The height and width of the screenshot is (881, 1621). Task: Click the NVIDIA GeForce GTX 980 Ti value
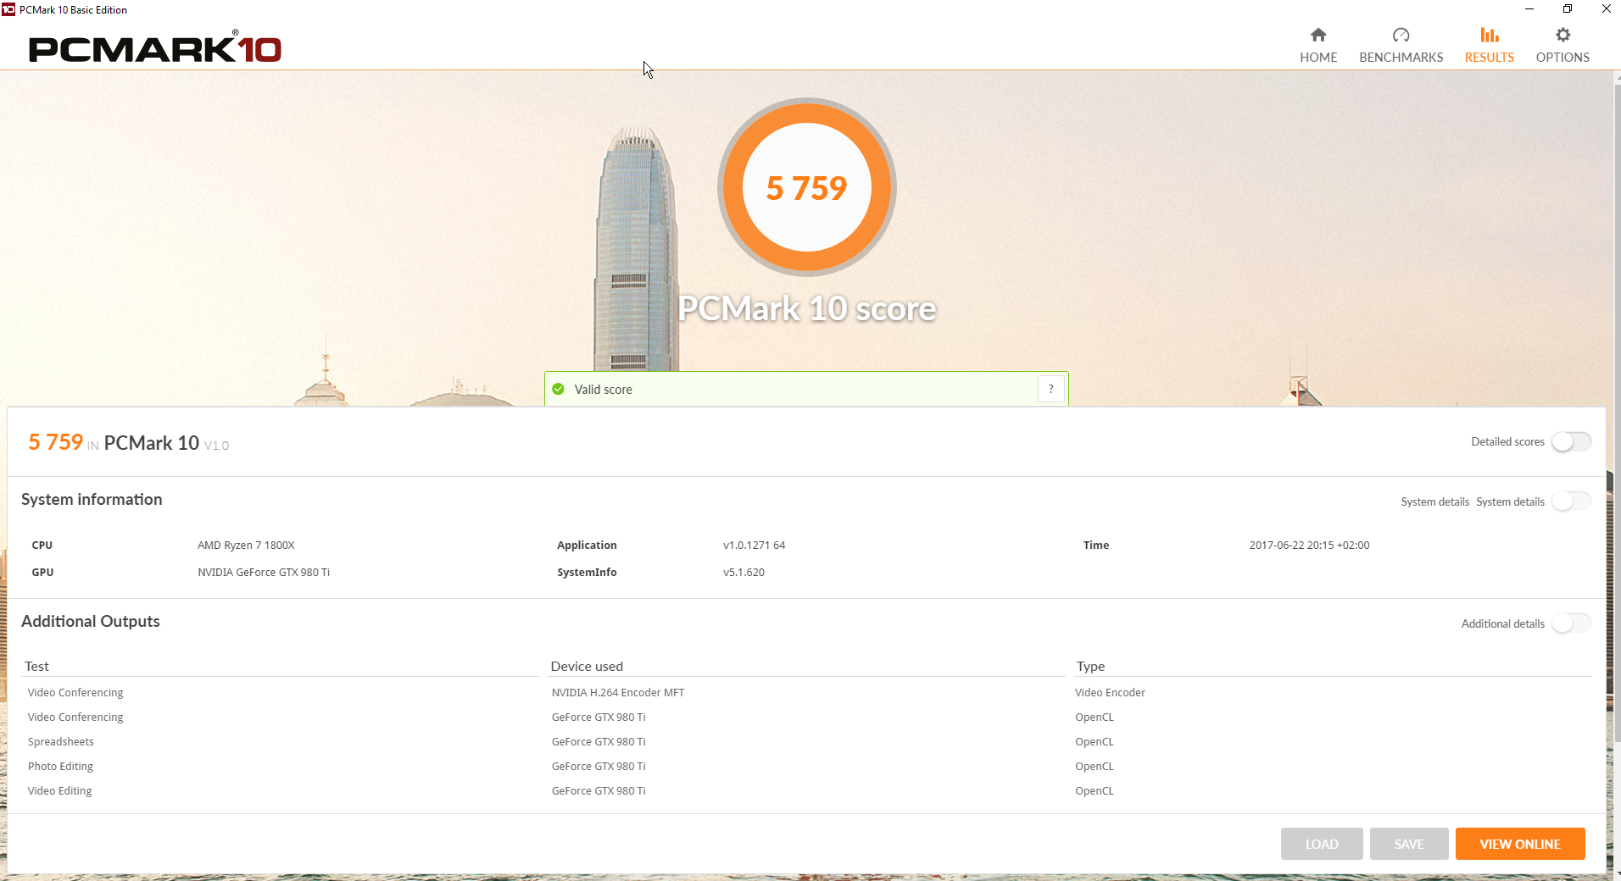(264, 573)
